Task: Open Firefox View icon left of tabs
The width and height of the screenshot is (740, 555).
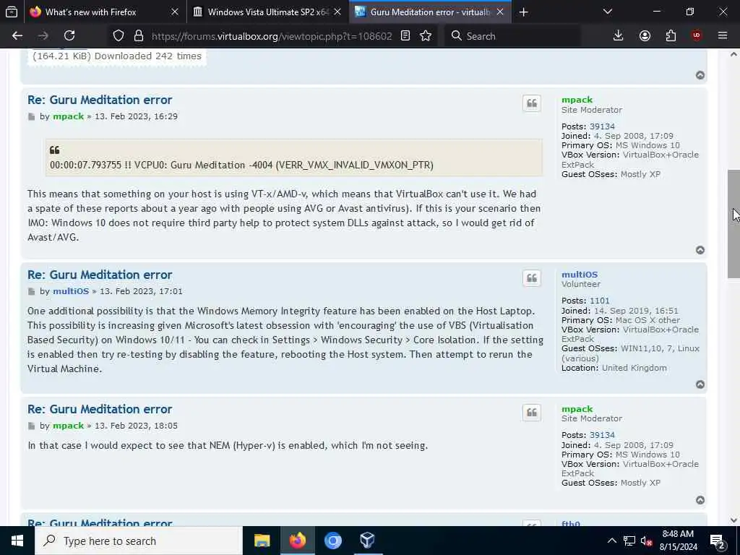Action: [x=12, y=12]
